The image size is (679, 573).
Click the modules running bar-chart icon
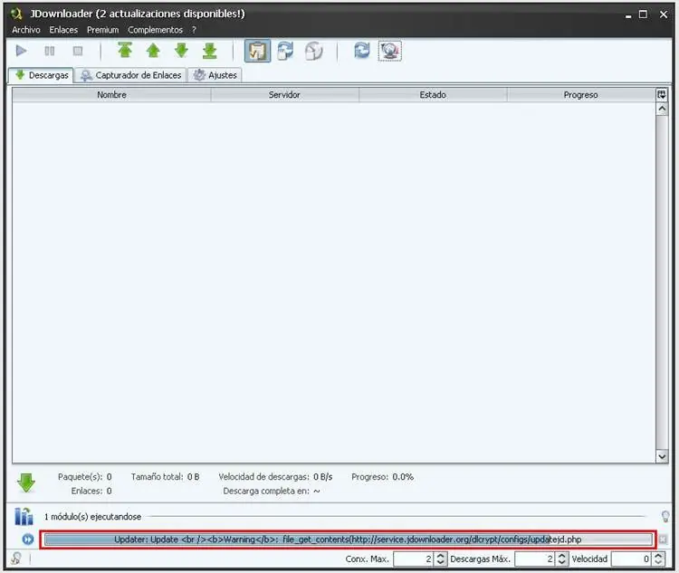24,516
